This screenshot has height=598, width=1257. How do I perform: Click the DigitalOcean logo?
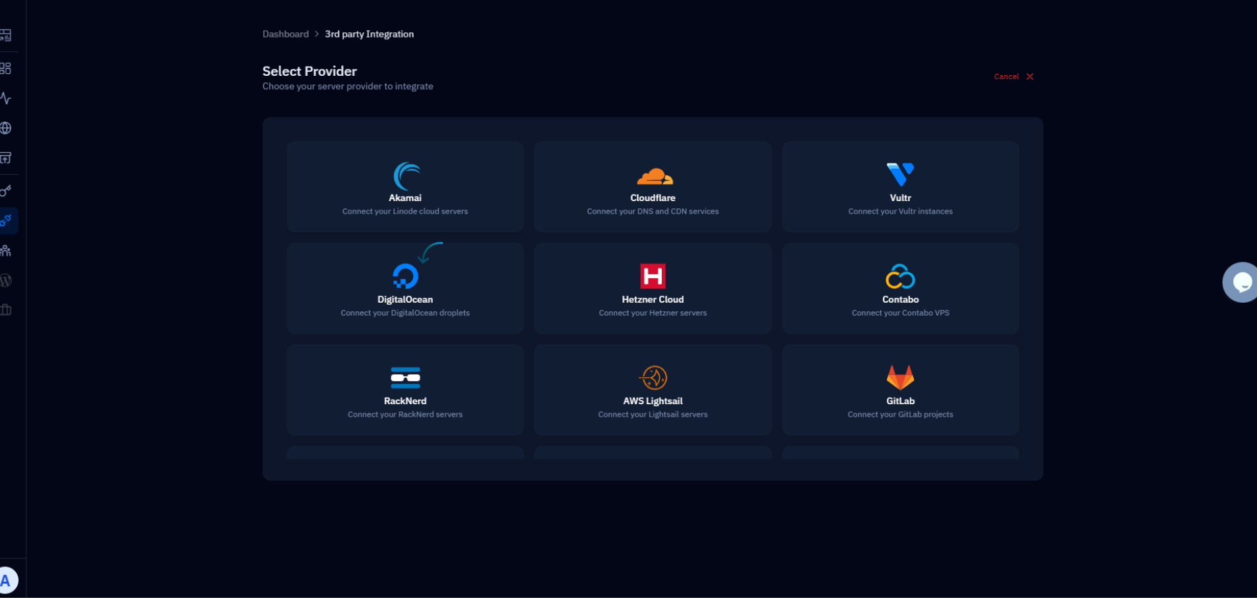click(405, 276)
